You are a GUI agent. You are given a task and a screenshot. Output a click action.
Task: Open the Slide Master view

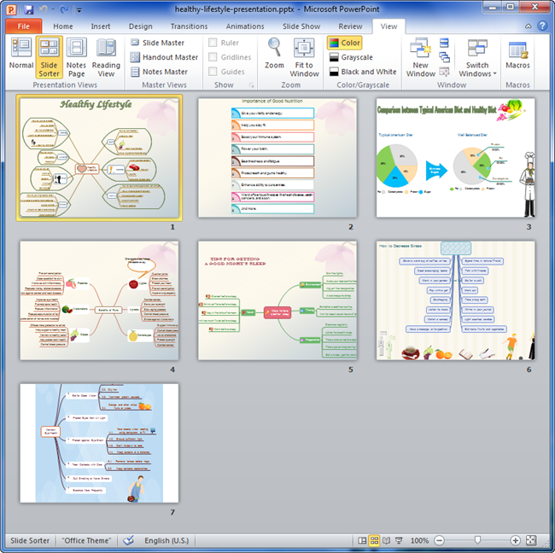pyautogui.click(x=157, y=43)
